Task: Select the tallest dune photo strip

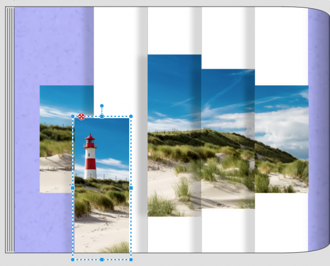Action: (x=174, y=135)
